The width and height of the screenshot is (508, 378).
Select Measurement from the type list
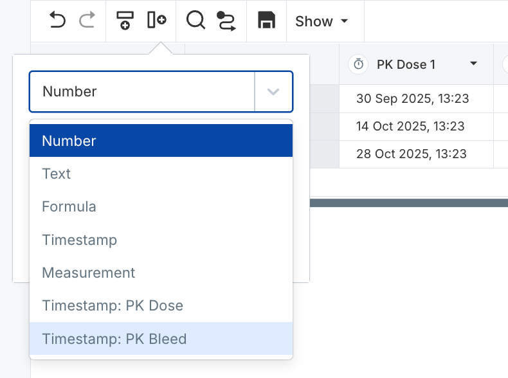(161, 273)
